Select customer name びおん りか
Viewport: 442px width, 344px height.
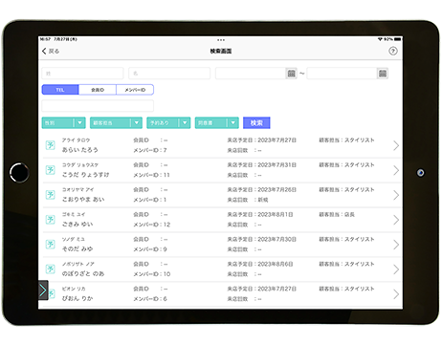point(77,298)
